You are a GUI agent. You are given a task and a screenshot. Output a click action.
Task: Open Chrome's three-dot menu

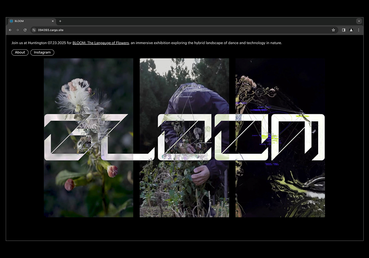[x=358, y=30]
